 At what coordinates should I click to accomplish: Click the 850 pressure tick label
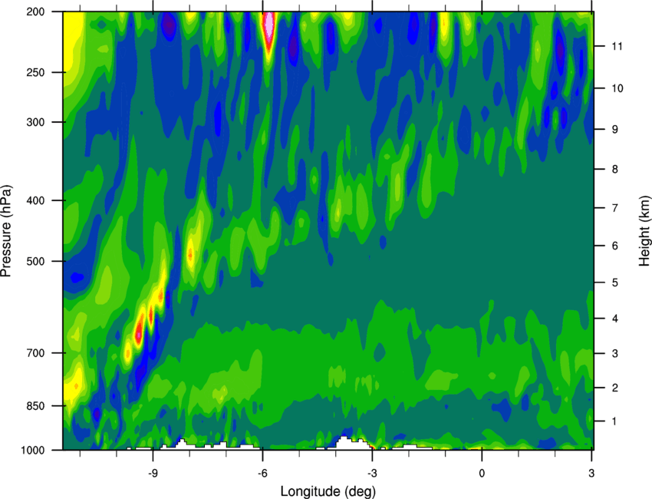35,406
